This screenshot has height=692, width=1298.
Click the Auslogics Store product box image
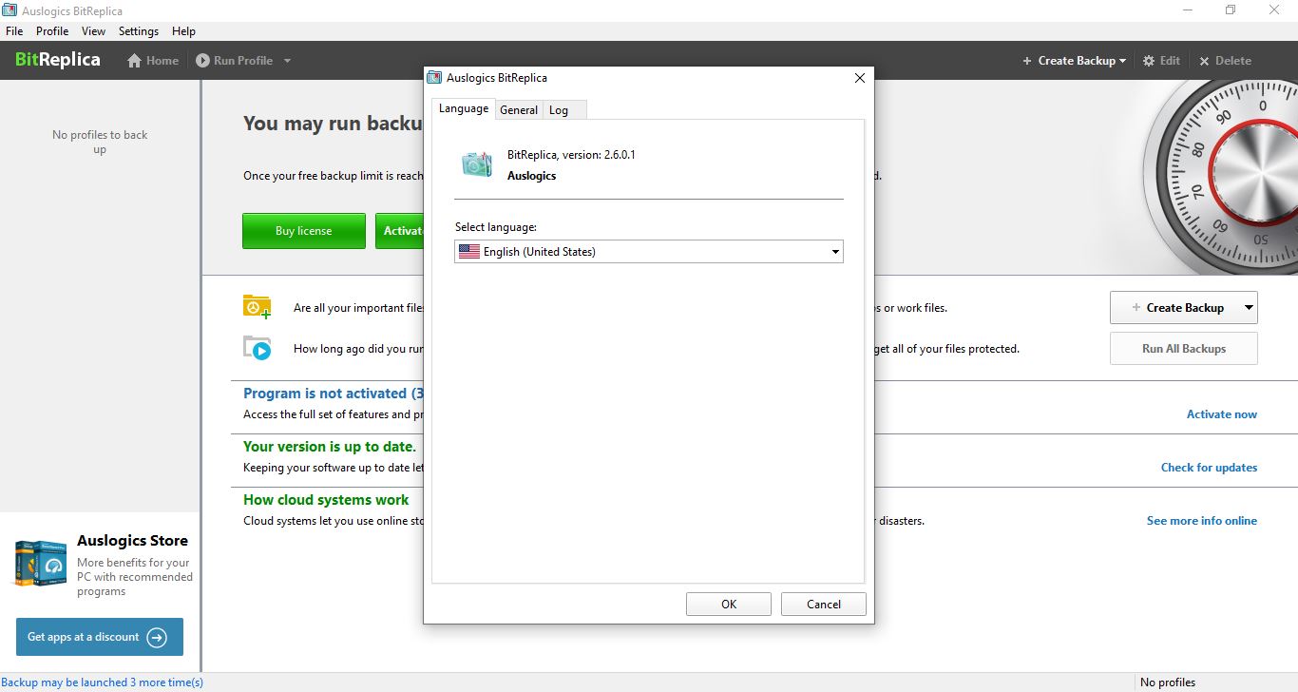41,563
